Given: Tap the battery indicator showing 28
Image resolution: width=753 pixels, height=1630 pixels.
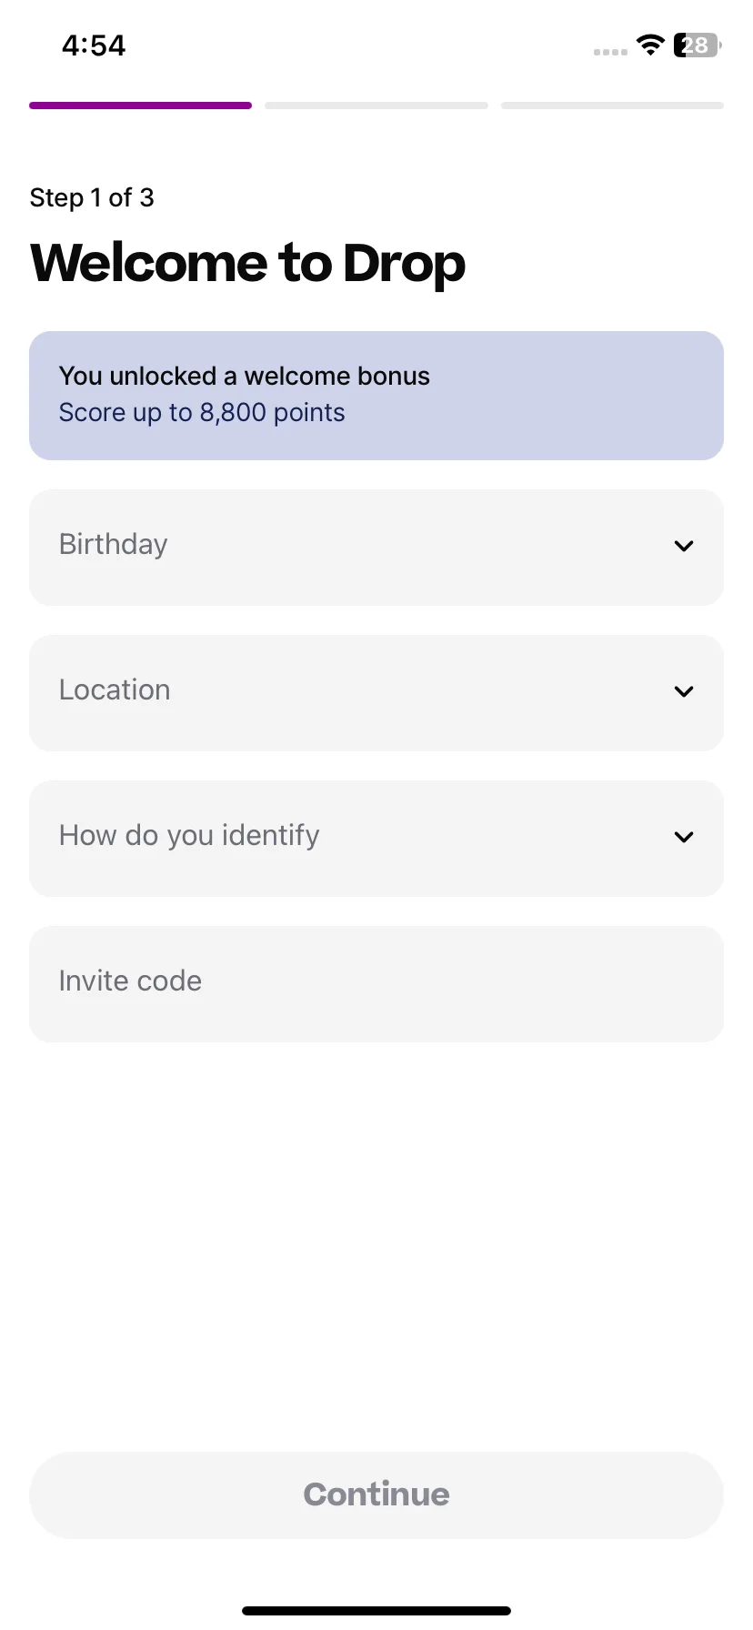Looking at the screenshot, I should 698,45.
